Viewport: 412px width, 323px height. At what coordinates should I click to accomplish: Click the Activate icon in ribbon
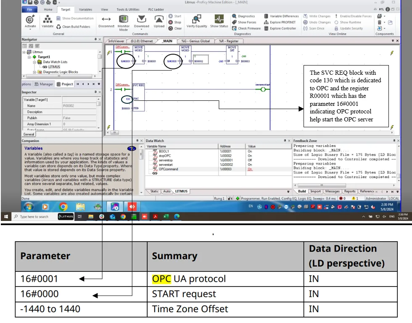coord(30,21)
